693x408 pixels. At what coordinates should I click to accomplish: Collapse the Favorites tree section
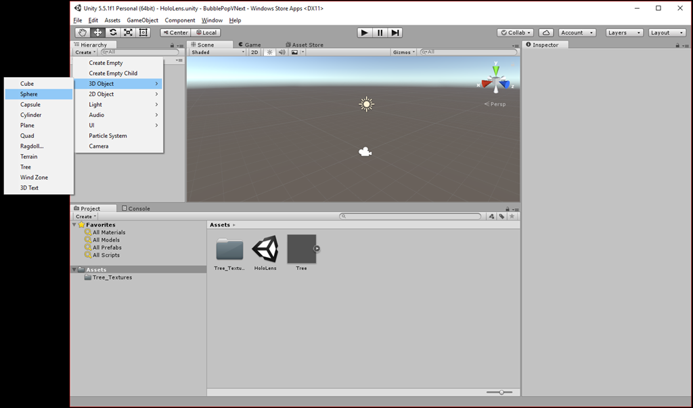tap(74, 225)
